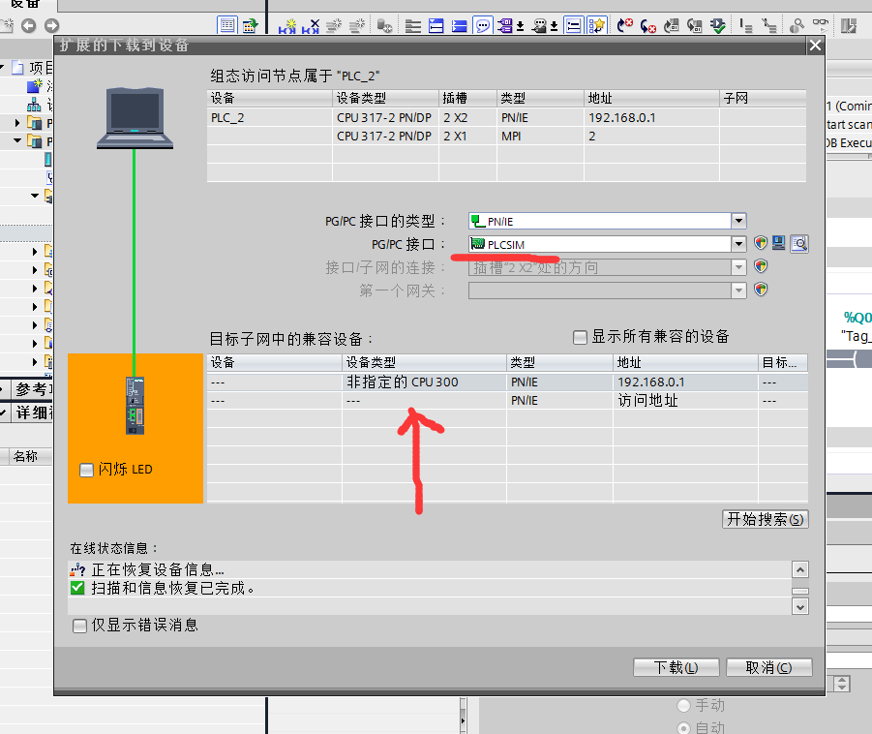Close the 扩展的下载到设备 dialog
This screenshot has width=872, height=734.
tap(815, 46)
